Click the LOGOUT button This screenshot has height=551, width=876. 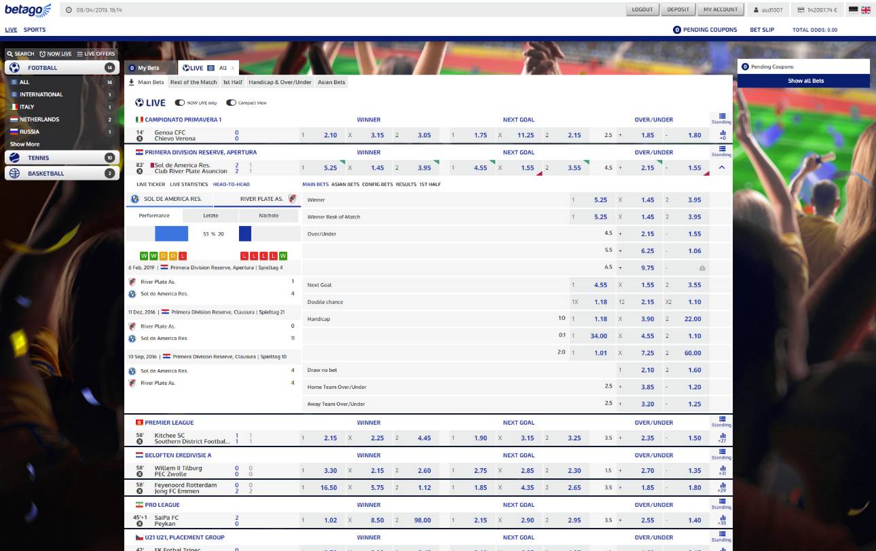(x=642, y=9)
